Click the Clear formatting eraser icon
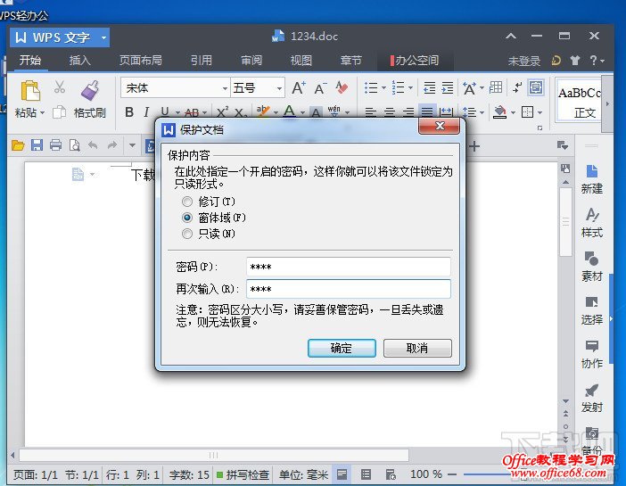626x486 pixels. pos(342,88)
